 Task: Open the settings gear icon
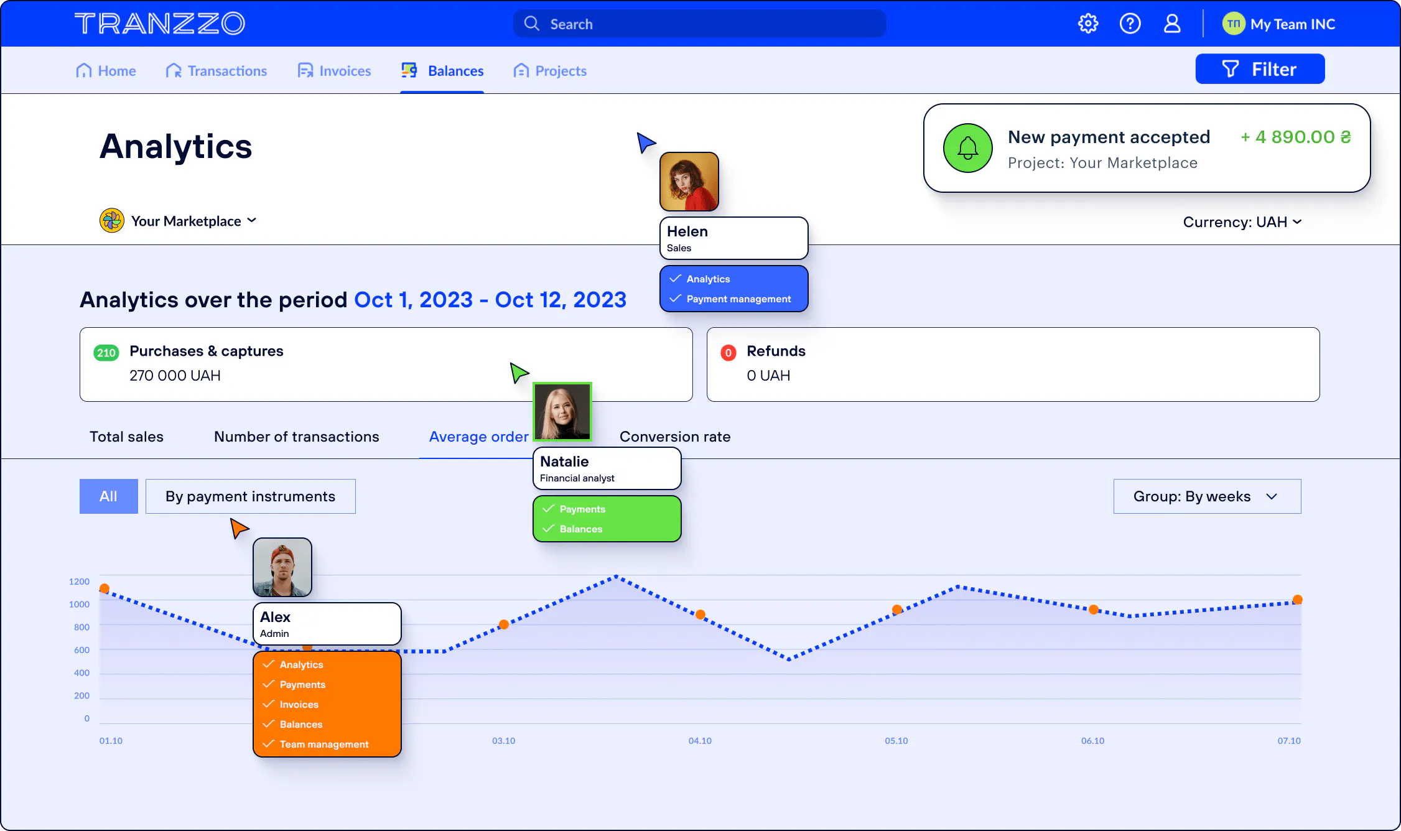tap(1088, 24)
